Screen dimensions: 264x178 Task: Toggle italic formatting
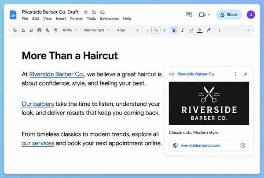tap(183, 30)
